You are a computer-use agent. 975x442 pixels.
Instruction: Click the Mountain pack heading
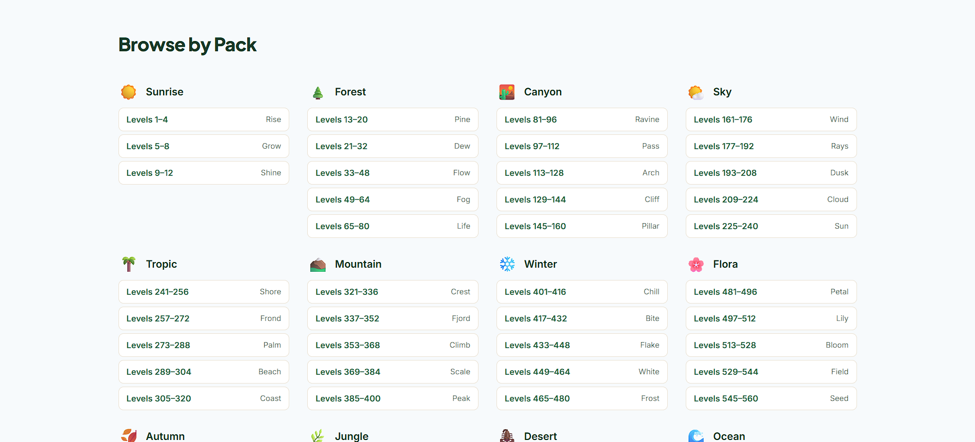358,265
